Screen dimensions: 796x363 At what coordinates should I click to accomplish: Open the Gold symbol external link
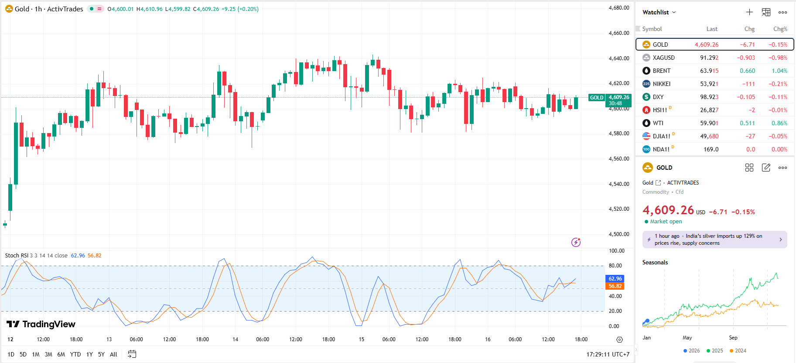[658, 183]
